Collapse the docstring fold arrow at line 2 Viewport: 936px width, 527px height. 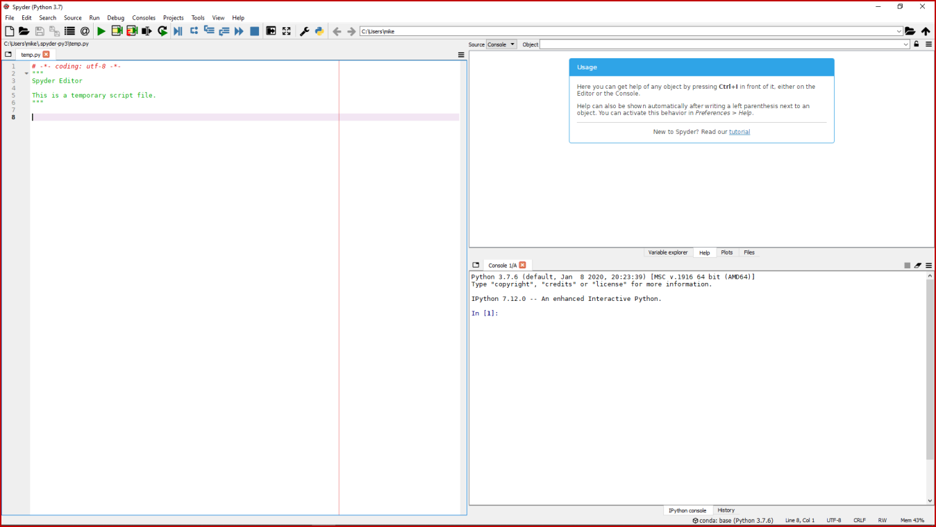pyautogui.click(x=26, y=74)
